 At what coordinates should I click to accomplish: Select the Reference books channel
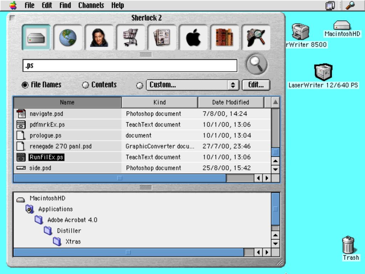coord(224,37)
